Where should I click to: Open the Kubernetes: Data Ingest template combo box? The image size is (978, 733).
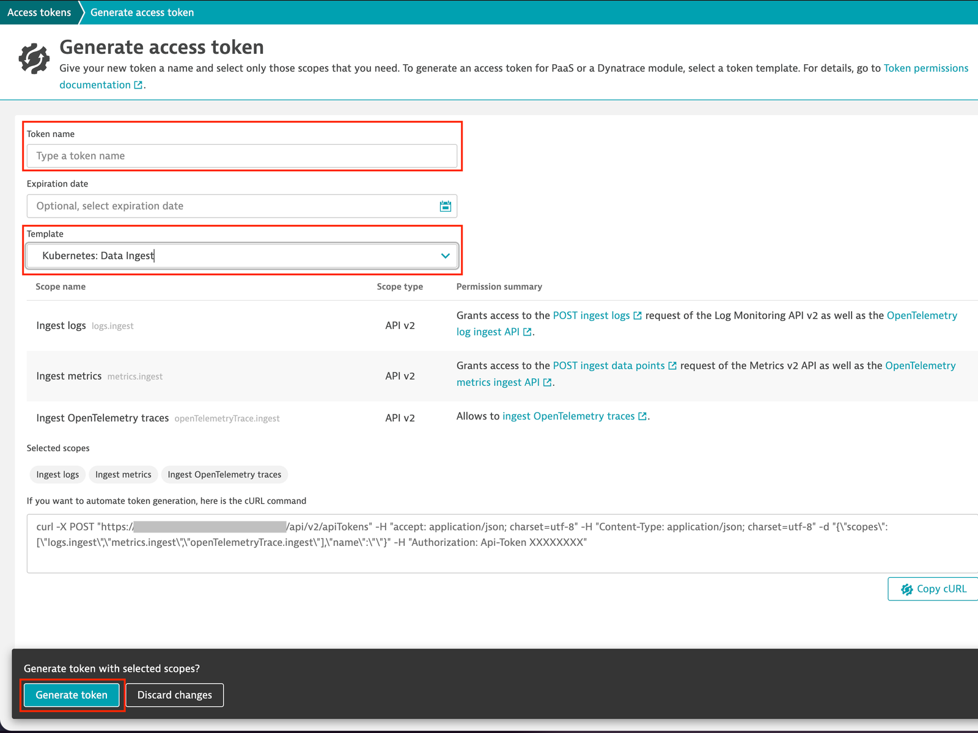(242, 256)
